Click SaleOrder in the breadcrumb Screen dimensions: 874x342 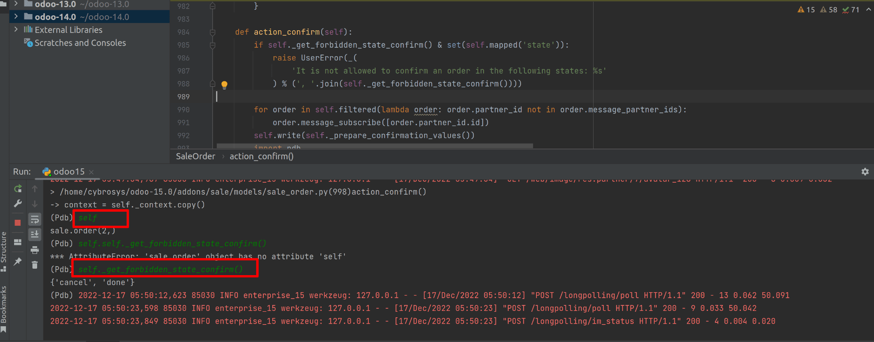(195, 156)
